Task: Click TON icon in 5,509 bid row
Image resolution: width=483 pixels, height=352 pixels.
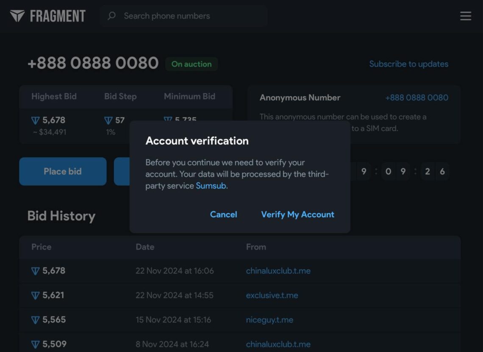Action: pos(36,344)
